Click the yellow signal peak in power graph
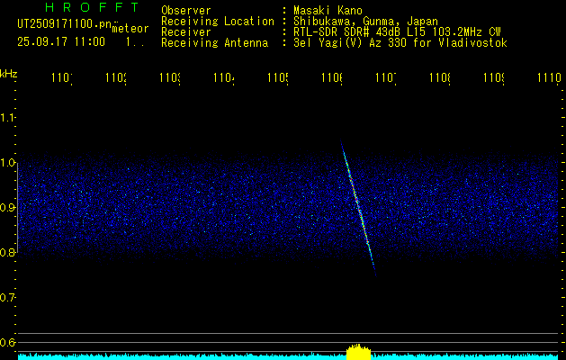The height and width of the screenshot is (360, 566). [x=358, y=350]
